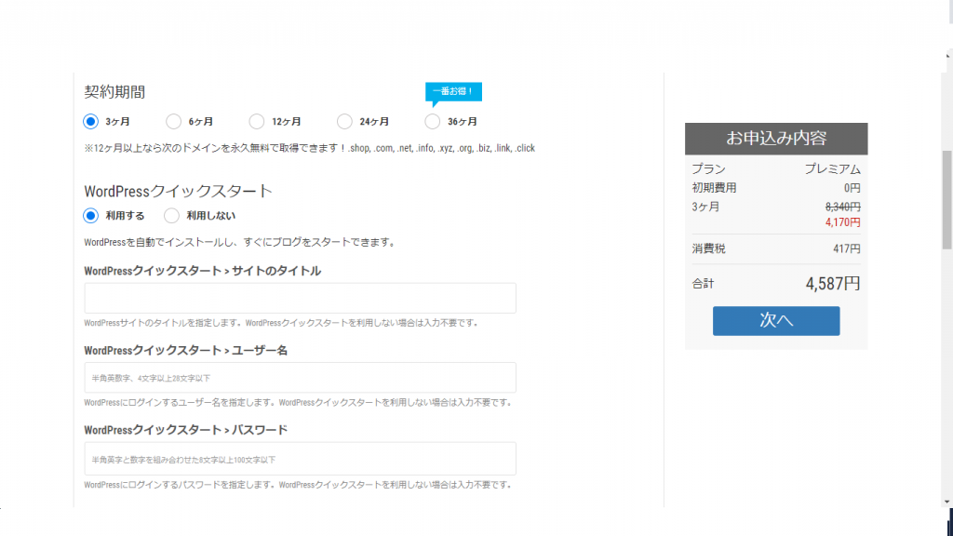Click the サイトのタイトル input field
This screenshot has height=536, width=953.
(x=301, y=298)
